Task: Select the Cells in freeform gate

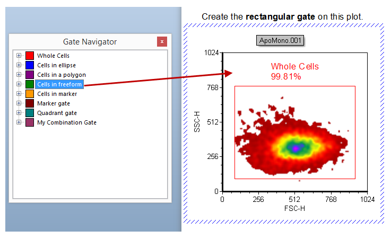Action: tap(59, 84)
